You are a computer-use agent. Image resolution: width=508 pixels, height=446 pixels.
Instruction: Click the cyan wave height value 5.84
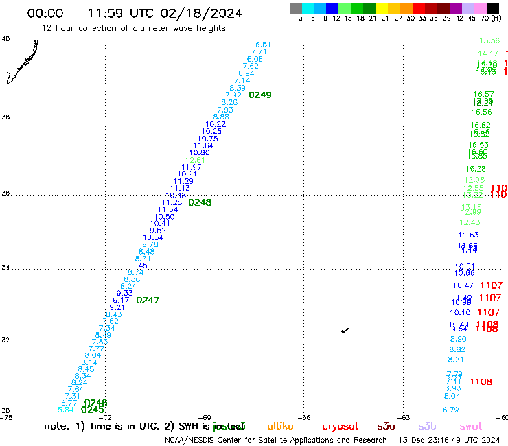click(66, 410)
